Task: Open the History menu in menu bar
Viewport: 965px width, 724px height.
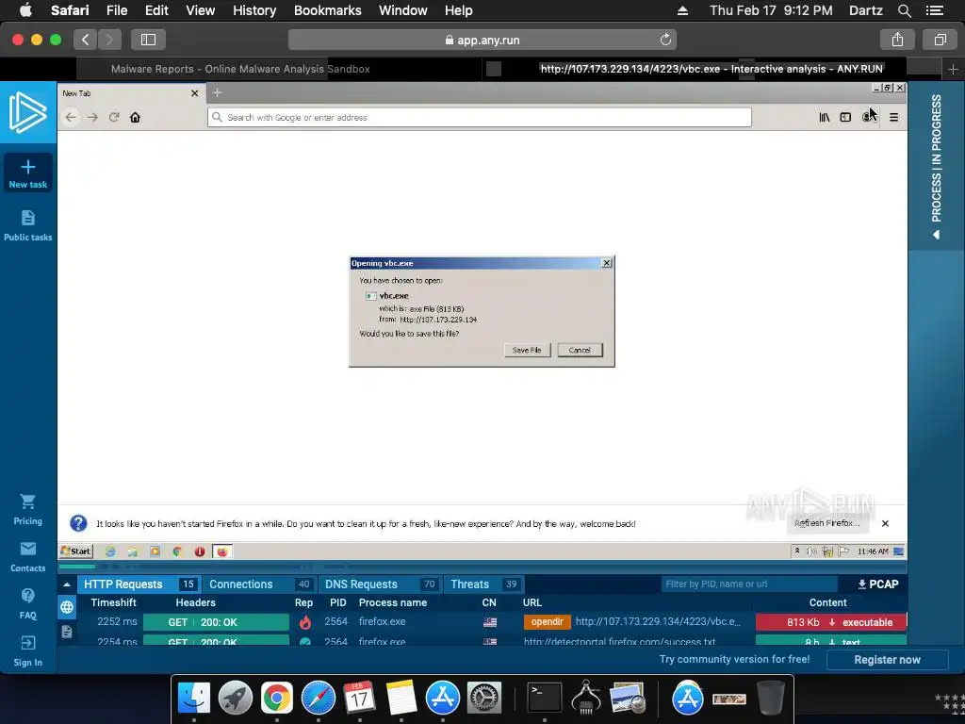Action: coord(254,10)
